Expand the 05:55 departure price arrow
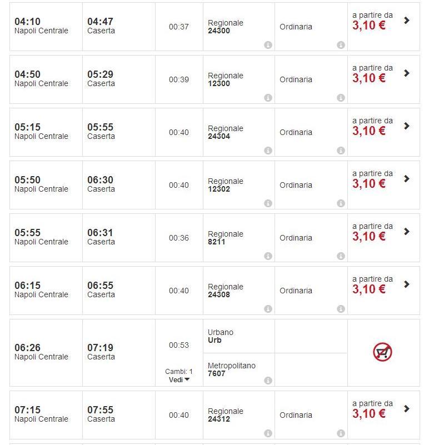 (407, 232)
